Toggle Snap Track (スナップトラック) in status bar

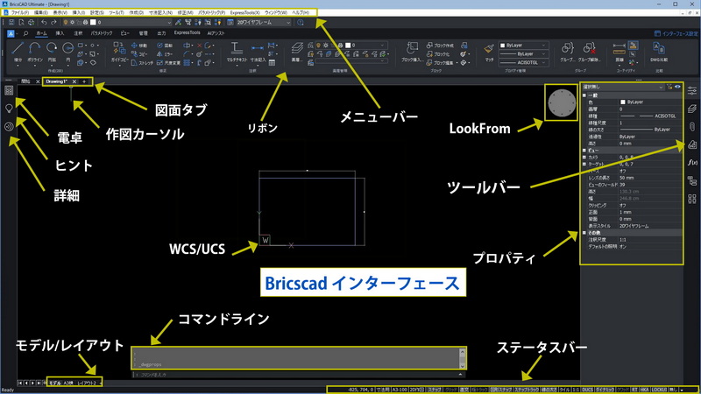click(x=527, y=390)
